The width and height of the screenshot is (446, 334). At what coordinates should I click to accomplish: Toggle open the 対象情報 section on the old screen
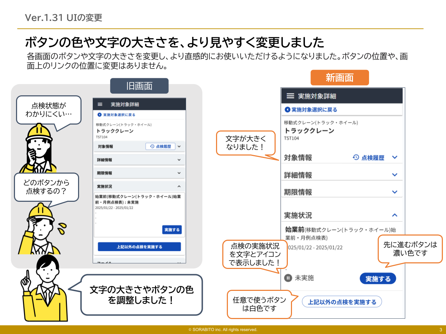179,146
